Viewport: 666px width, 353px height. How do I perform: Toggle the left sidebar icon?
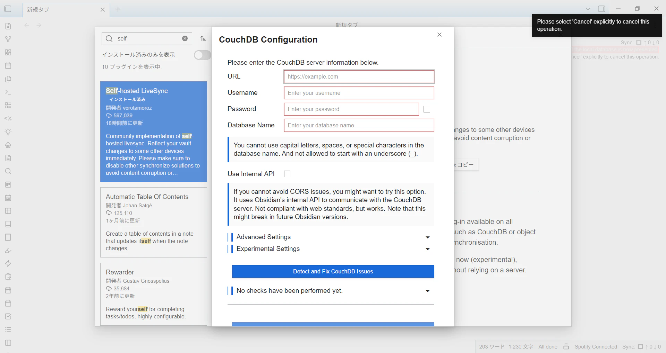tap(8, 9)
